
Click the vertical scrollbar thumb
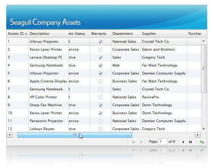click(x=203, y=68)
